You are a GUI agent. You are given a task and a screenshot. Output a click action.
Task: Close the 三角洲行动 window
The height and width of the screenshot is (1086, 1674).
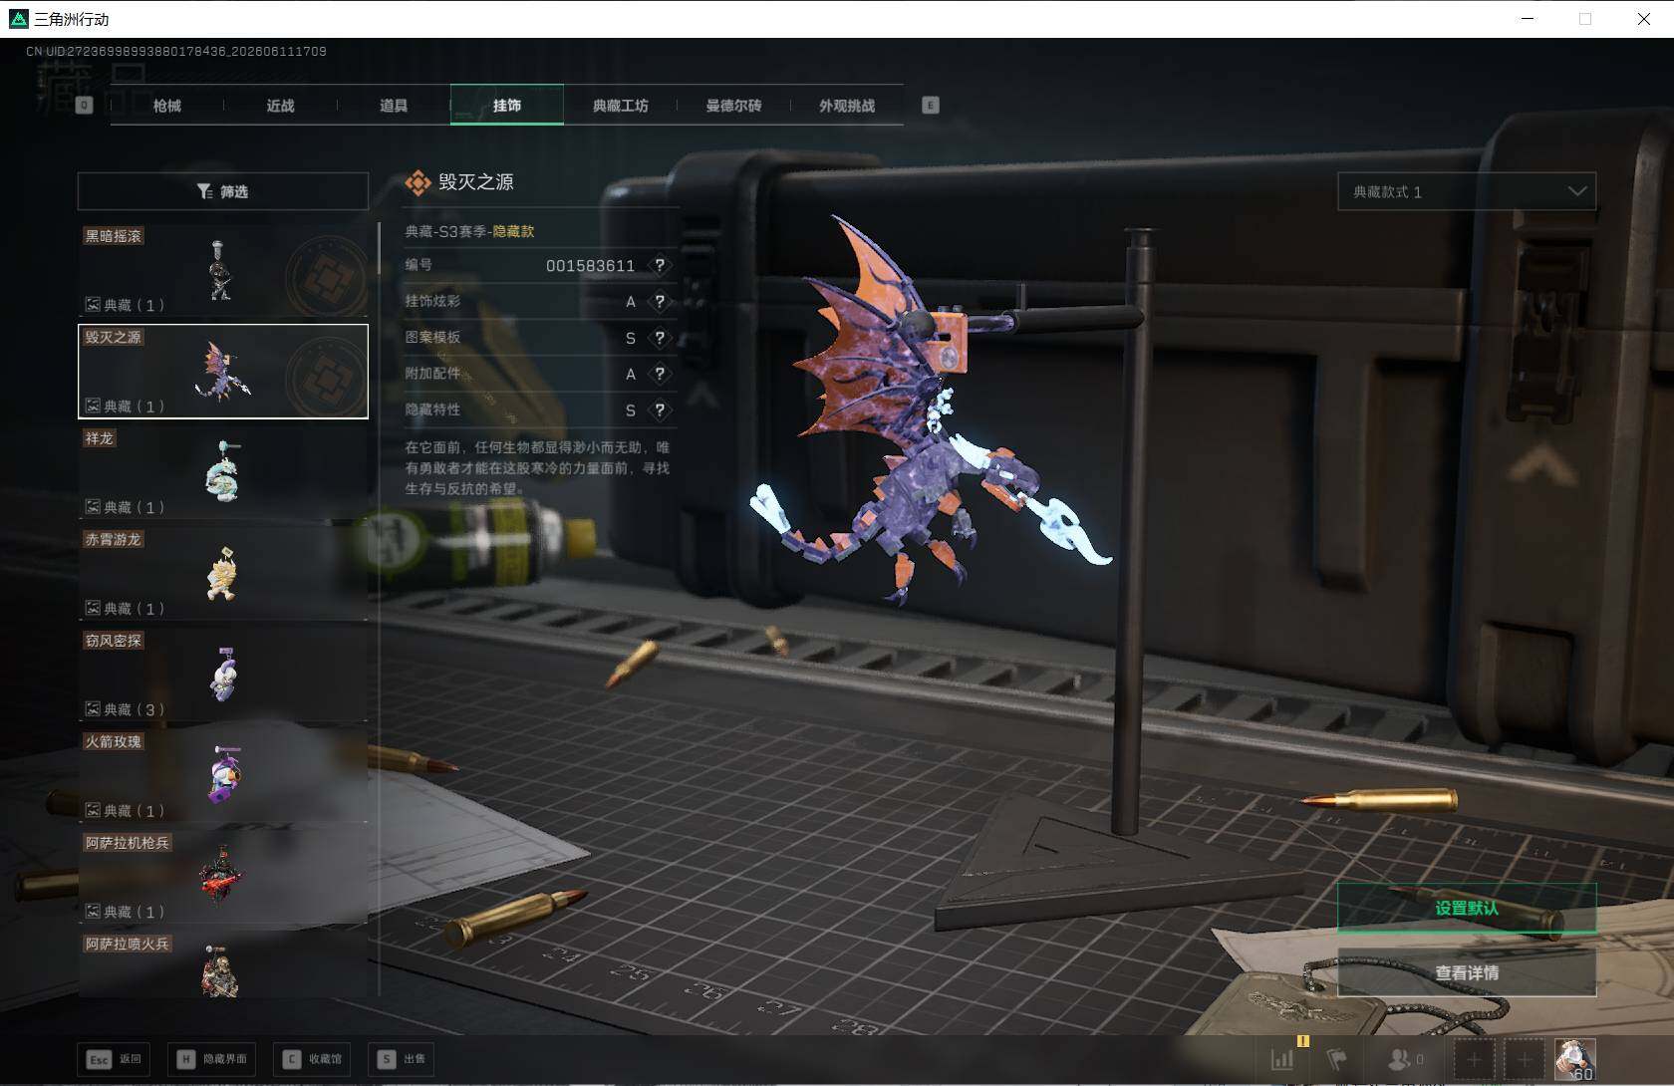click(x=1644, y=19)
